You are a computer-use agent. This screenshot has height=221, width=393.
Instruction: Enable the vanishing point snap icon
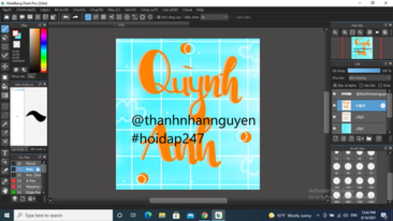pyautogui.click(x=111, y=17)
